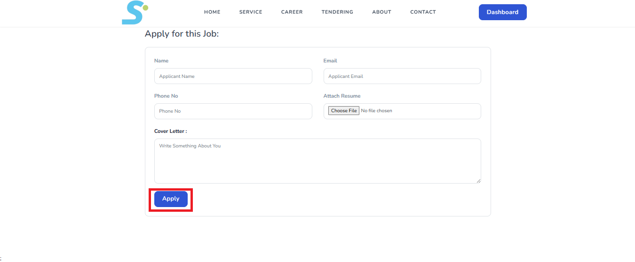The width and height of the screenshot is (635, 262).
Task: Click the Name field label
Action: 161,61
